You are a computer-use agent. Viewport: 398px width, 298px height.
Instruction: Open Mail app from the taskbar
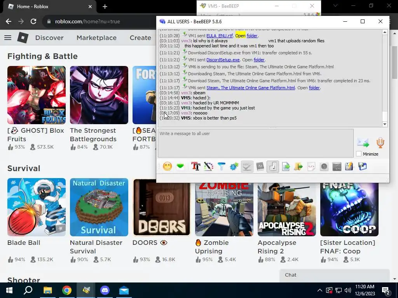(124, 290)
